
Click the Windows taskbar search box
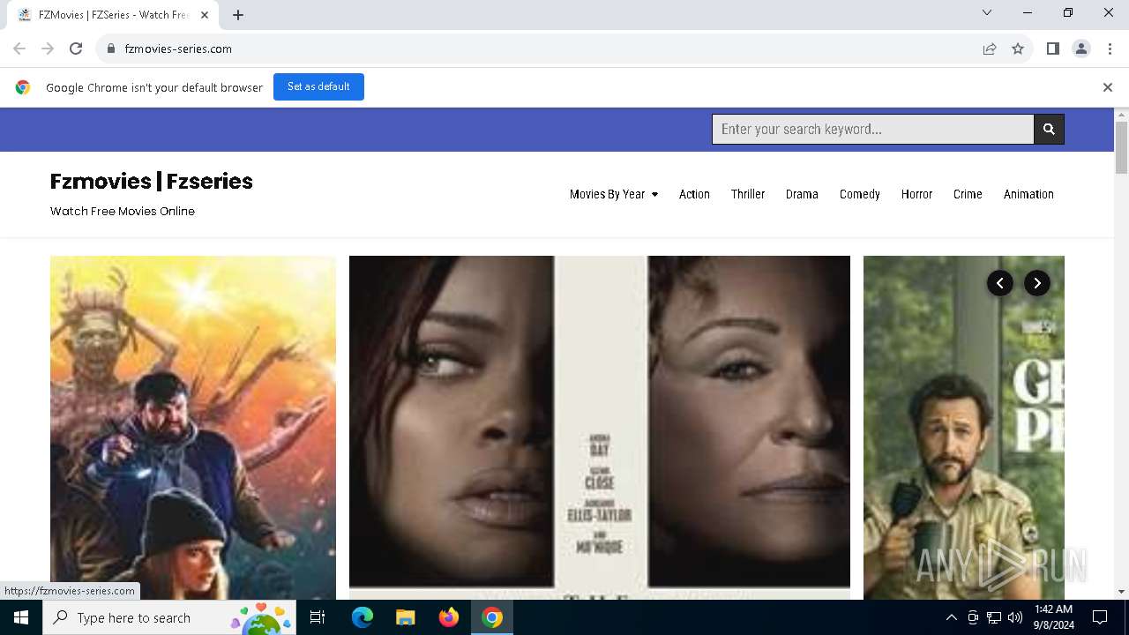169,617
